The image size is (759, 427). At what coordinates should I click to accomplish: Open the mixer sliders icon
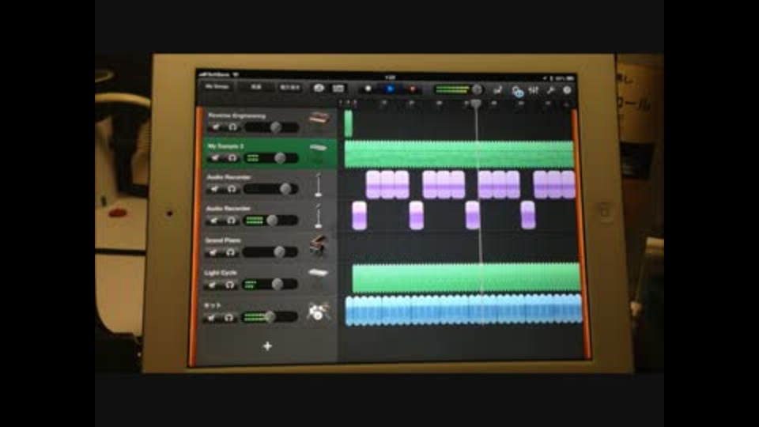(534, 90)
